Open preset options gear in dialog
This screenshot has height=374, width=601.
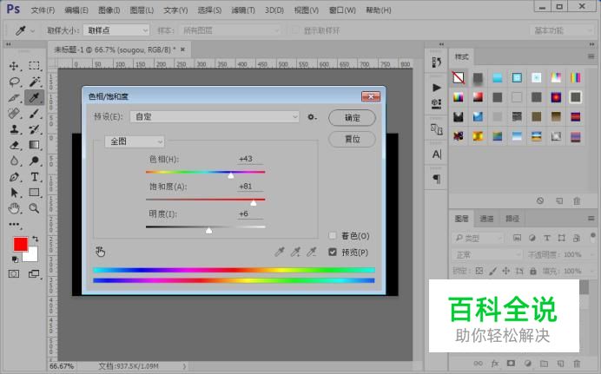311,116
